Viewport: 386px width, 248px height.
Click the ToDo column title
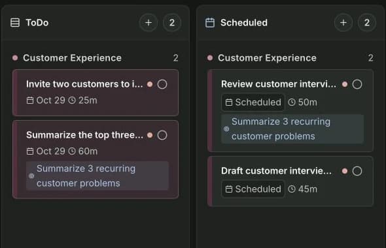click(x=37, y=23)
